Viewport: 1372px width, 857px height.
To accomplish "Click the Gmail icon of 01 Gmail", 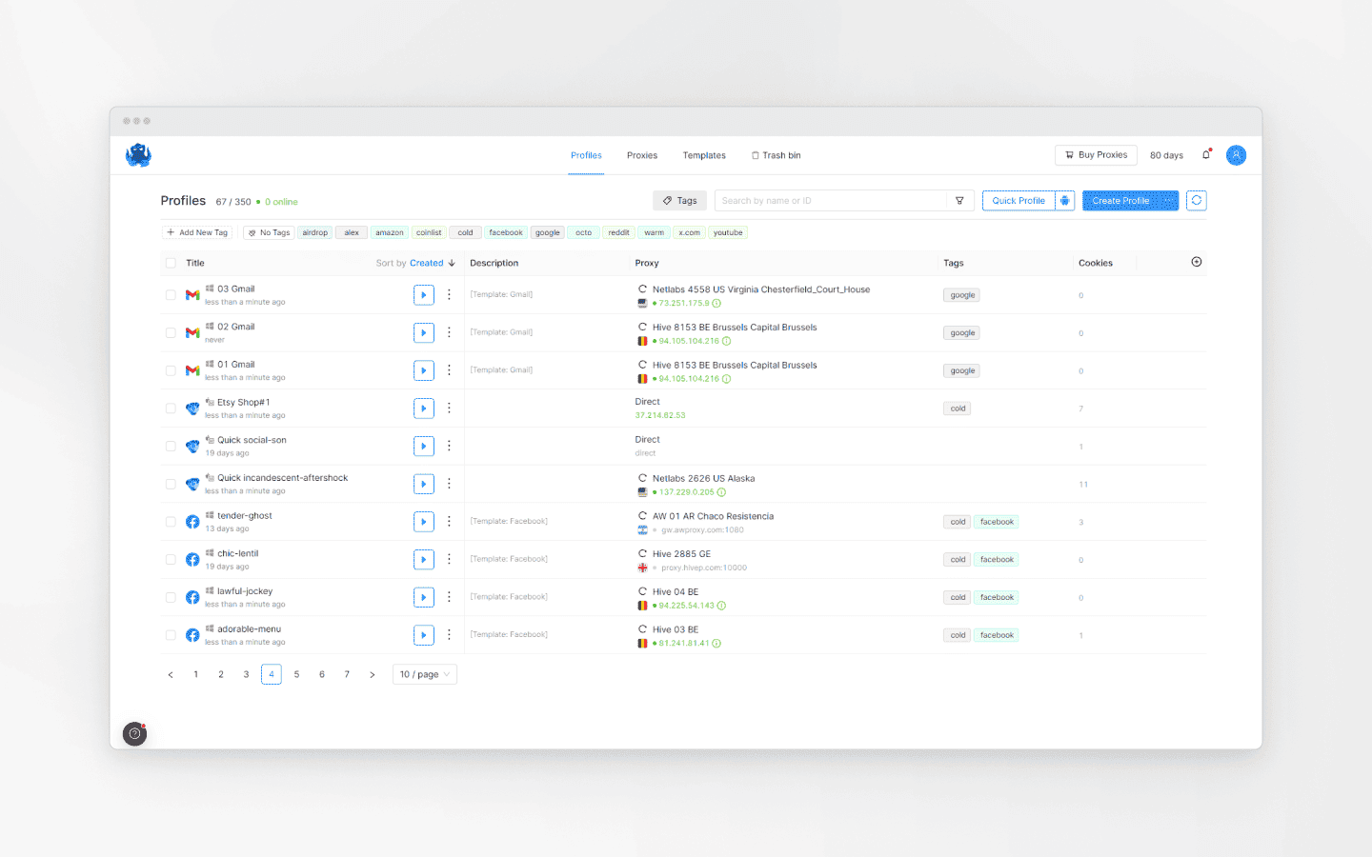I will pyautogui.click(x=192, y=370).
